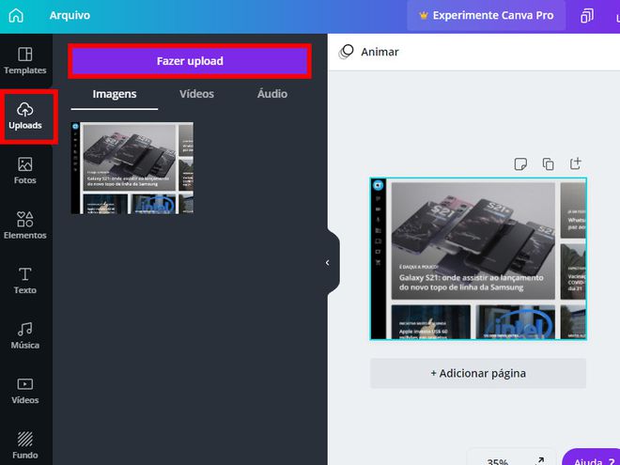Click Adicionar página button

tap(478, 373)
